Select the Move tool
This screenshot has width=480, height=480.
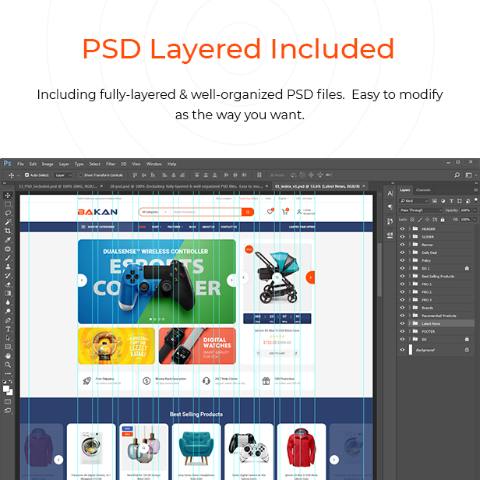8,196
